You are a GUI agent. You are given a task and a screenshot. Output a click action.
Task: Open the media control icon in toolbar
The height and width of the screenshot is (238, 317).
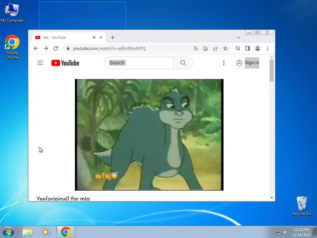tap(237, 48)
